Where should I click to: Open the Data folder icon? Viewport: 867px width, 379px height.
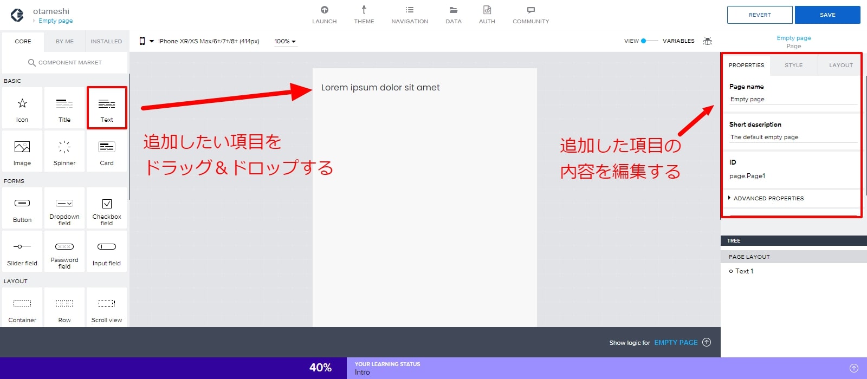453,10
